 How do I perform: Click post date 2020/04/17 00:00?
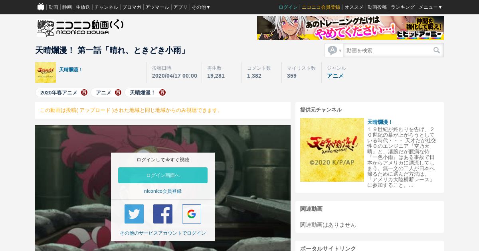[174, 76]
